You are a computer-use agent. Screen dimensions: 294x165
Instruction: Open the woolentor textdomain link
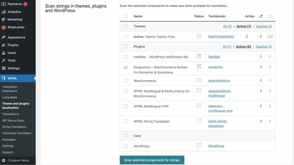[x=215, y=67]
